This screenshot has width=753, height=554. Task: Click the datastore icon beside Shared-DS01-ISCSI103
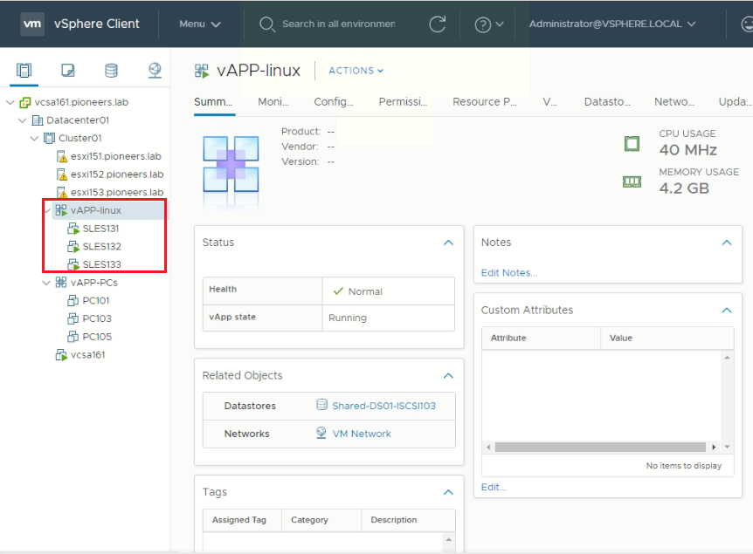[321, 405]
